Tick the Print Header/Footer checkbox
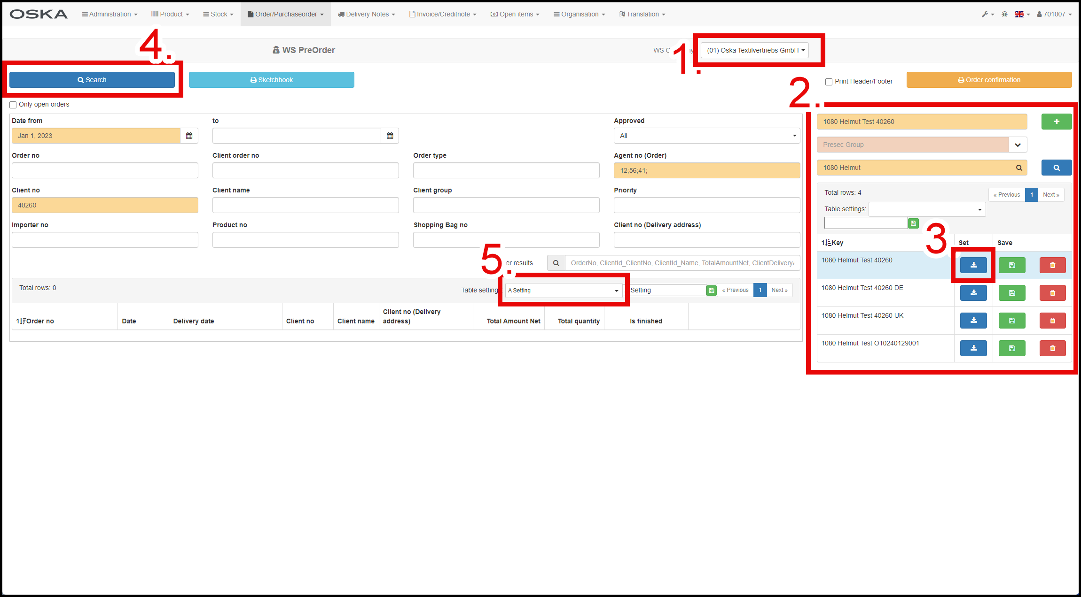This screenshot has width=1081, height=597. pyautogui.click(x=829, y=82)
